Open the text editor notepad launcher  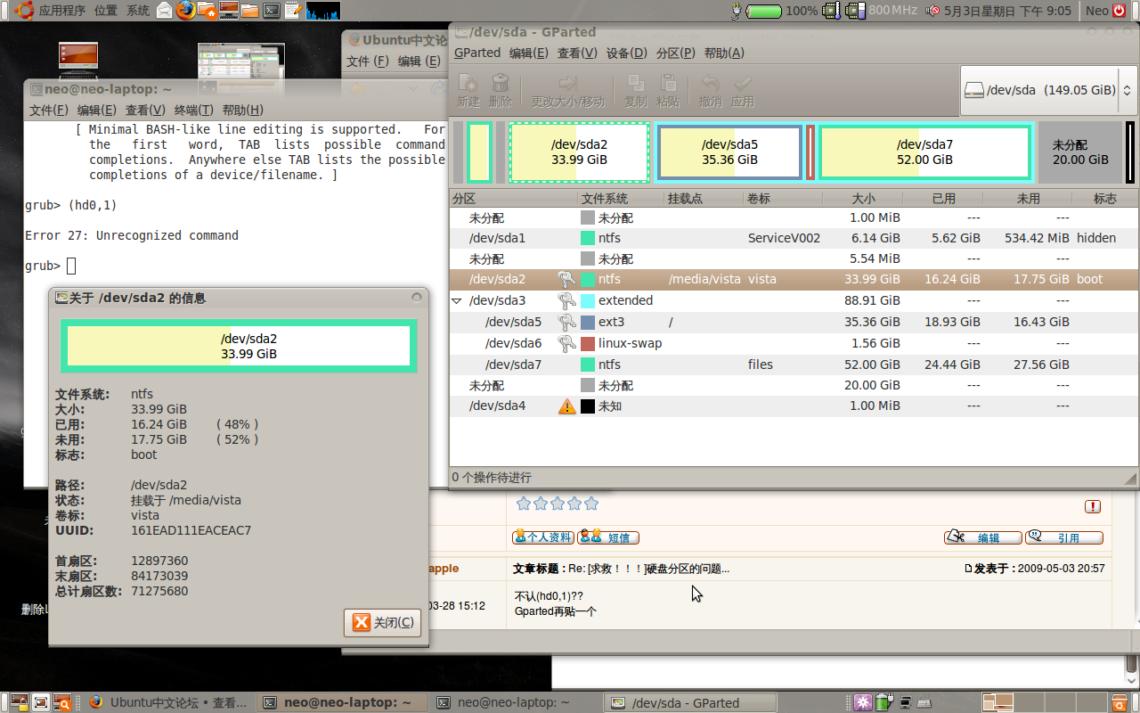pyautogui.click(x=292, y=11)
